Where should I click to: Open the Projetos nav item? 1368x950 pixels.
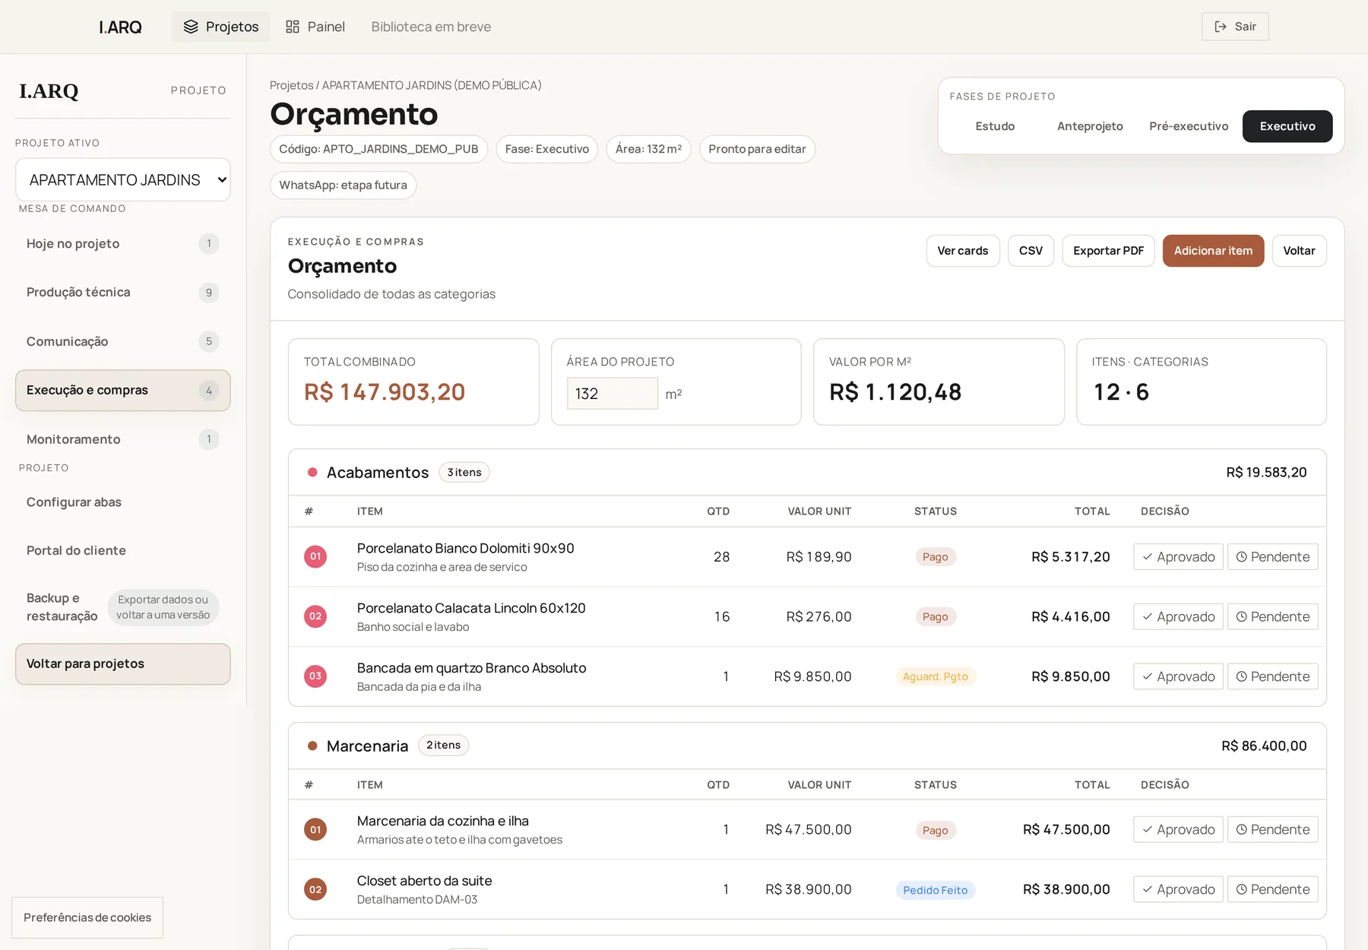(x=220, y=27)
